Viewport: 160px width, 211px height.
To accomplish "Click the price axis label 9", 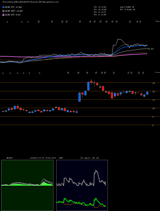I will click(x=153, y=117).
